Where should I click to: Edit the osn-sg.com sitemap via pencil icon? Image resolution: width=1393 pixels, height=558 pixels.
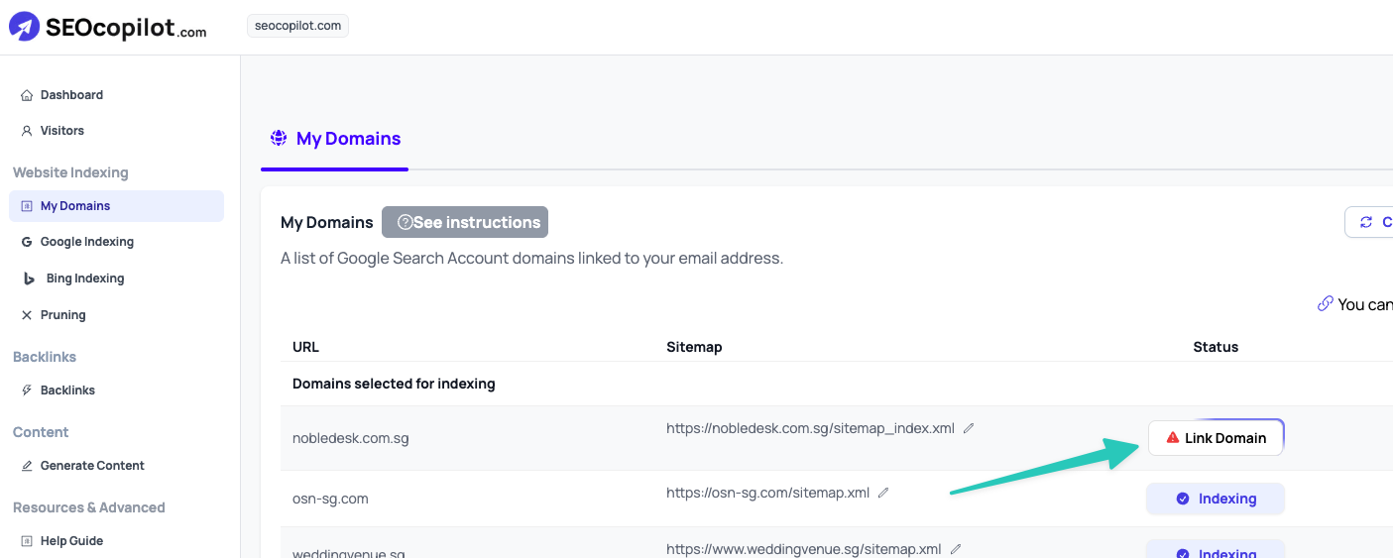(x=883, y=493)
